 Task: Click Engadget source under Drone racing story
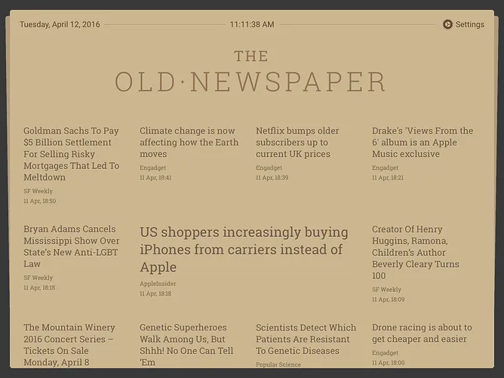click(385, 353)
